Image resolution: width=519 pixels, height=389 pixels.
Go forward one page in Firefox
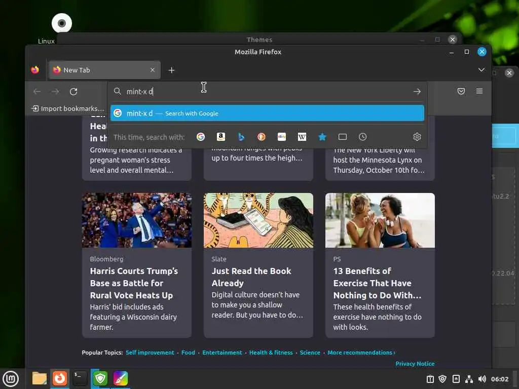point(55,91)
